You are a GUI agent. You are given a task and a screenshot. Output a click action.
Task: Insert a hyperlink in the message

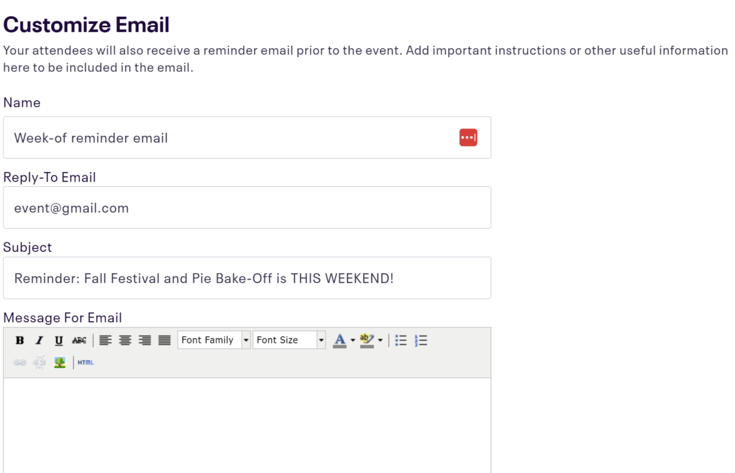(20, 362)
